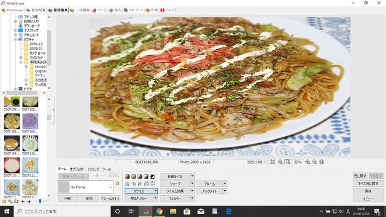The width and height of the screenshot is (386, 217).
Task: Open photo info icon in status bar
Action: pos(321,162)
